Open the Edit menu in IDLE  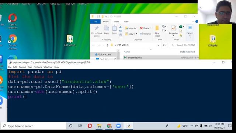tap(15, 67)
